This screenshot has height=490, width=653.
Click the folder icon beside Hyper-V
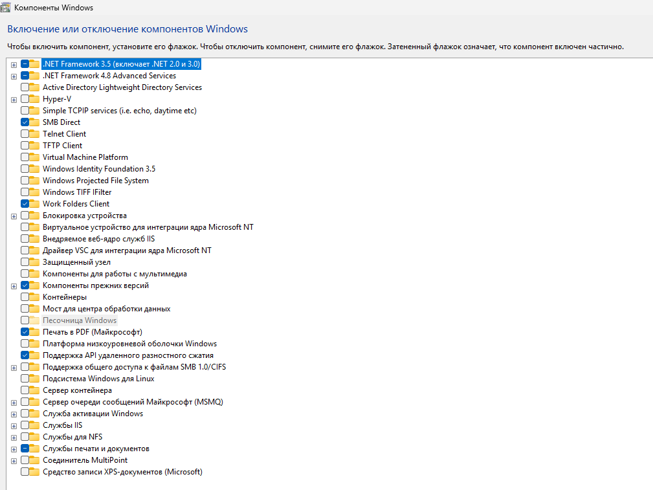(34, 99)
